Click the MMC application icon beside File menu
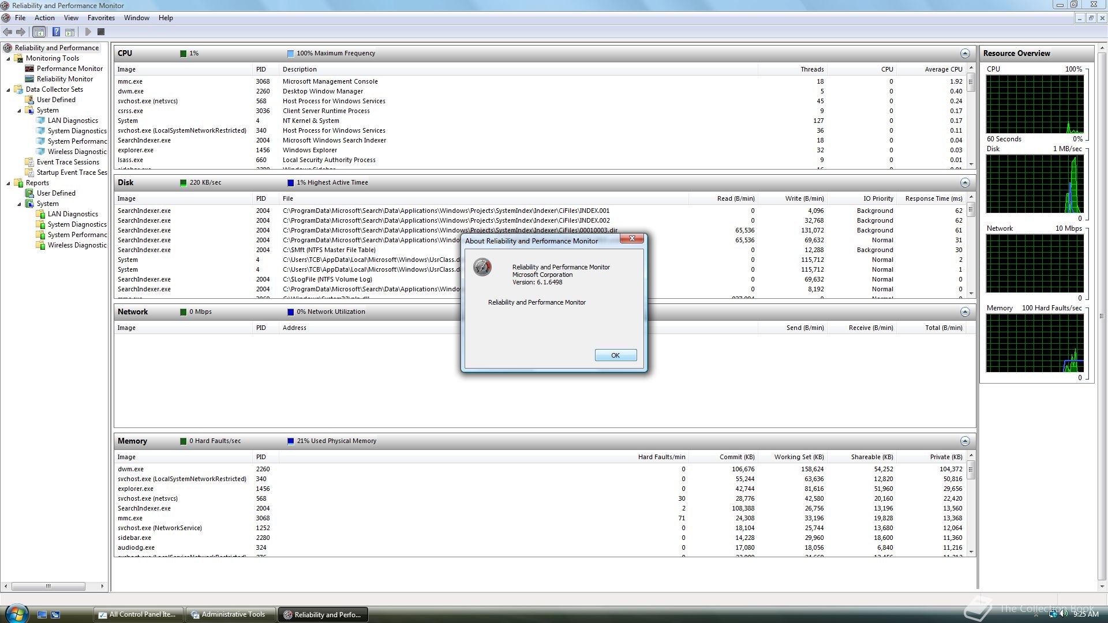The width and height of the screenshot is (1108, 623). pyautogui.click(x=6, y=18)
